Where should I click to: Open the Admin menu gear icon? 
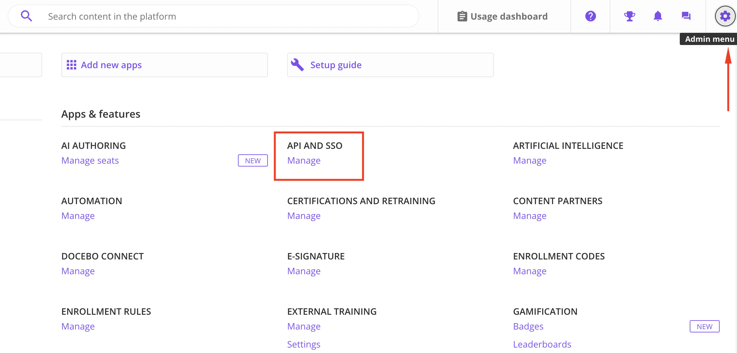724,16
